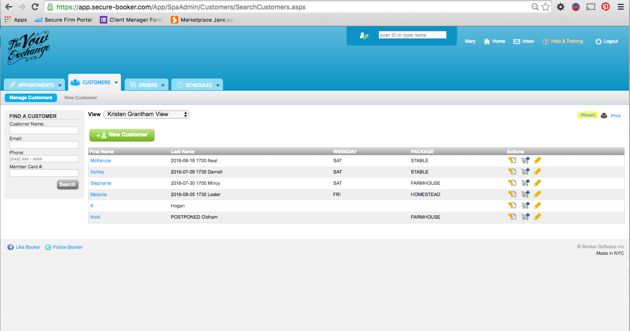Image resolution: width=630 pixels, height=331 pixels.
Task: Open the Kristen Grantham View dropdown
Action: 146,114
